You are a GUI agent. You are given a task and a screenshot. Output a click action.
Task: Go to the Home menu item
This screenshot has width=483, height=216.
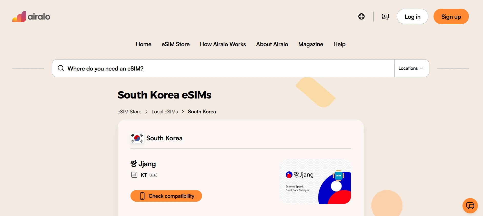point(144,44)
